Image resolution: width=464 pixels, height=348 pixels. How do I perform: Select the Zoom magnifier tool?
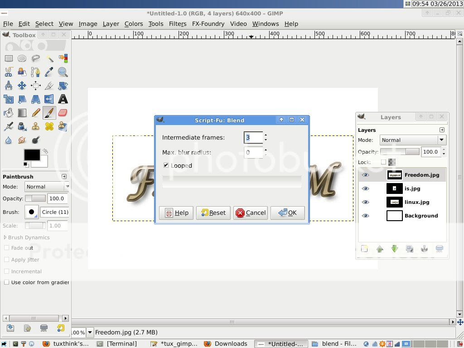pos(63,72)
